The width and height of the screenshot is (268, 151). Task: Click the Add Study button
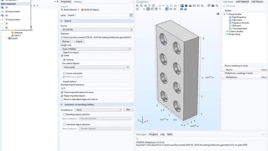229,6
